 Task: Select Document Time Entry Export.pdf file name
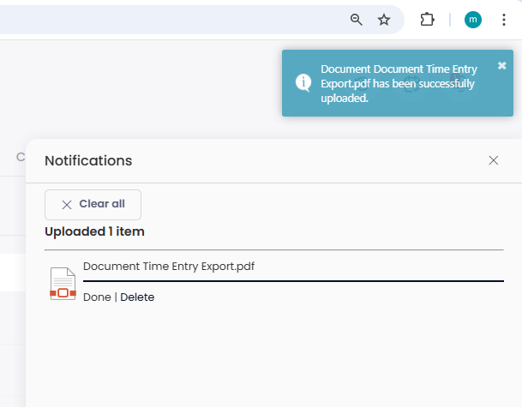(x=169, y=267)
